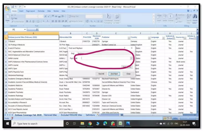Click the Find what text field
Viewport: 203px width, 131px height.
105,58
